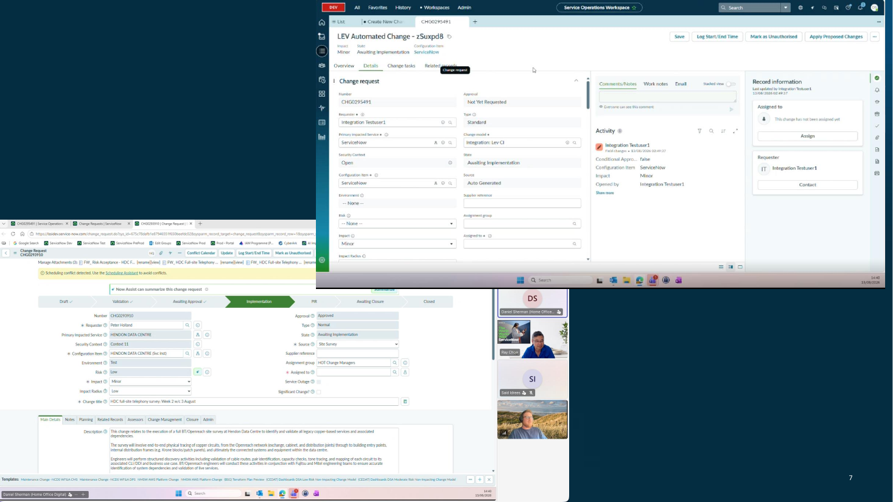The width and height of the screenshot is (893, 502).
Task: Click the settings gear at sidebar bottom
Action: (x=322, y=260)
